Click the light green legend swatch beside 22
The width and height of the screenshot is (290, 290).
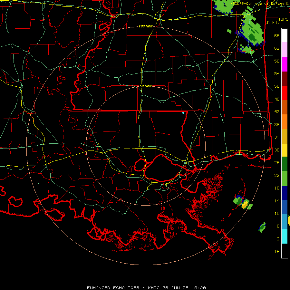click(285, 179)
